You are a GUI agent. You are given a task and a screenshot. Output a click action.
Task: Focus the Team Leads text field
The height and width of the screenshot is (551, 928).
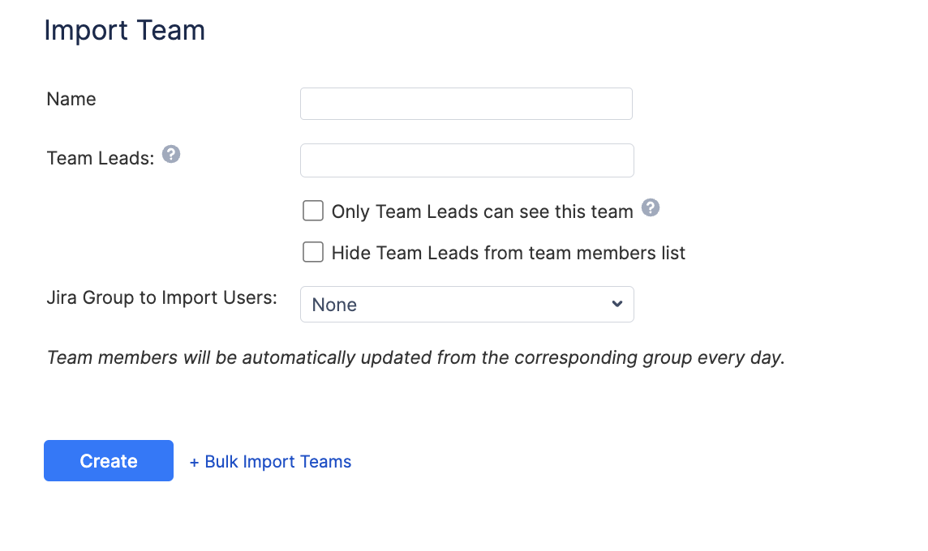[466, 160]
